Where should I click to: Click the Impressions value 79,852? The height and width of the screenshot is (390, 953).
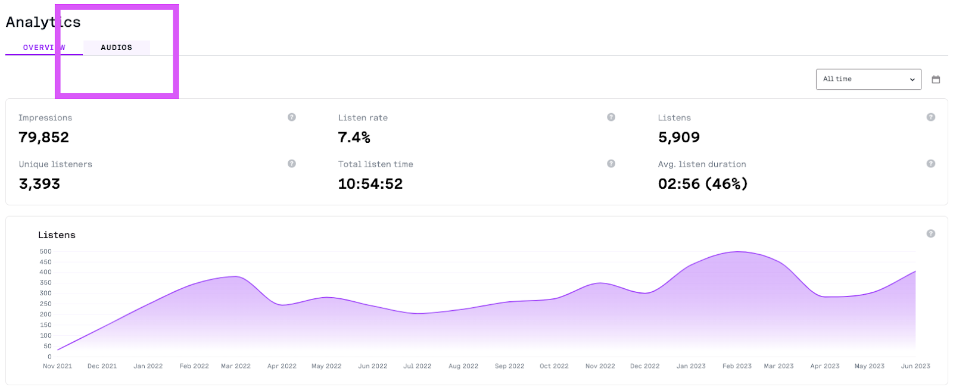coord(44,138)
